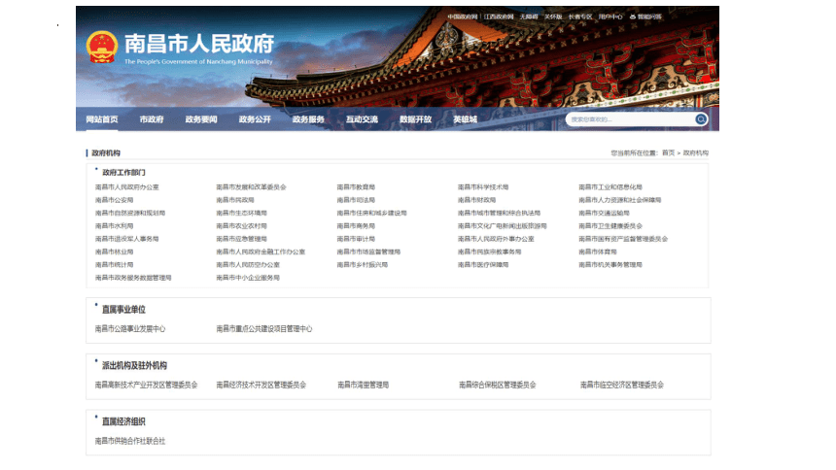The image size is (836, 470).
Task: Open 南昌市人民政府外事办公室 link
Action: point(496,239)
